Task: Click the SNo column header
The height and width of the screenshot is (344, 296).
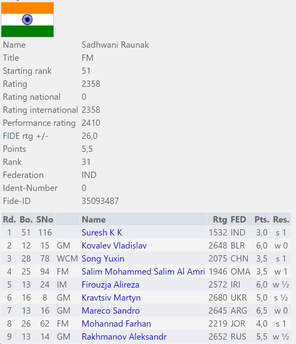Action: coord(45,219)
